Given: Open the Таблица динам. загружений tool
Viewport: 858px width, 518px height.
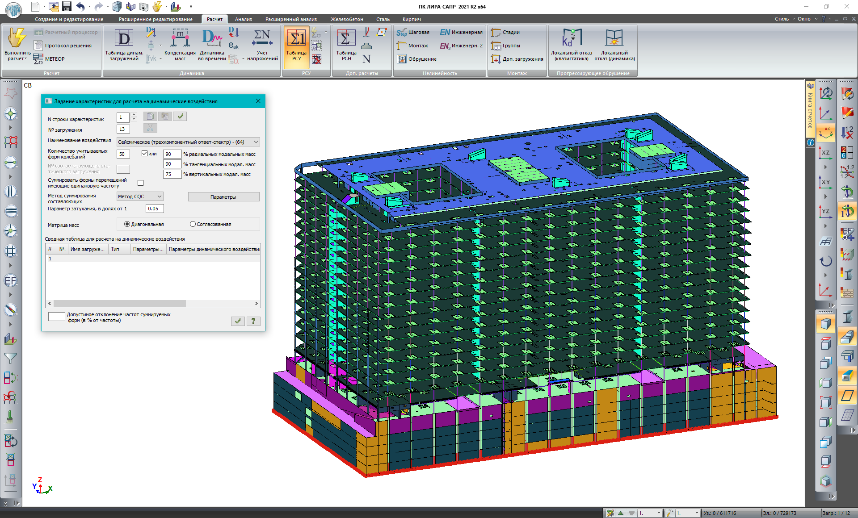Looking at the screenshot, I should (x=124, y=39).
